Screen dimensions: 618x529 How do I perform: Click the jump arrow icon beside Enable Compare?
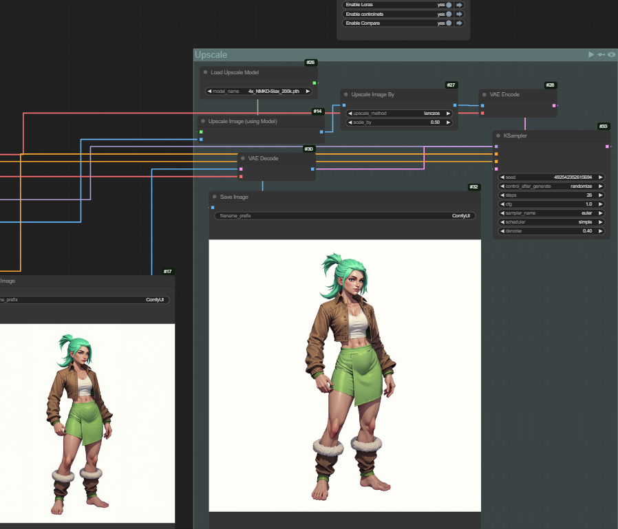pyautogui.click(x=459, y=23)
